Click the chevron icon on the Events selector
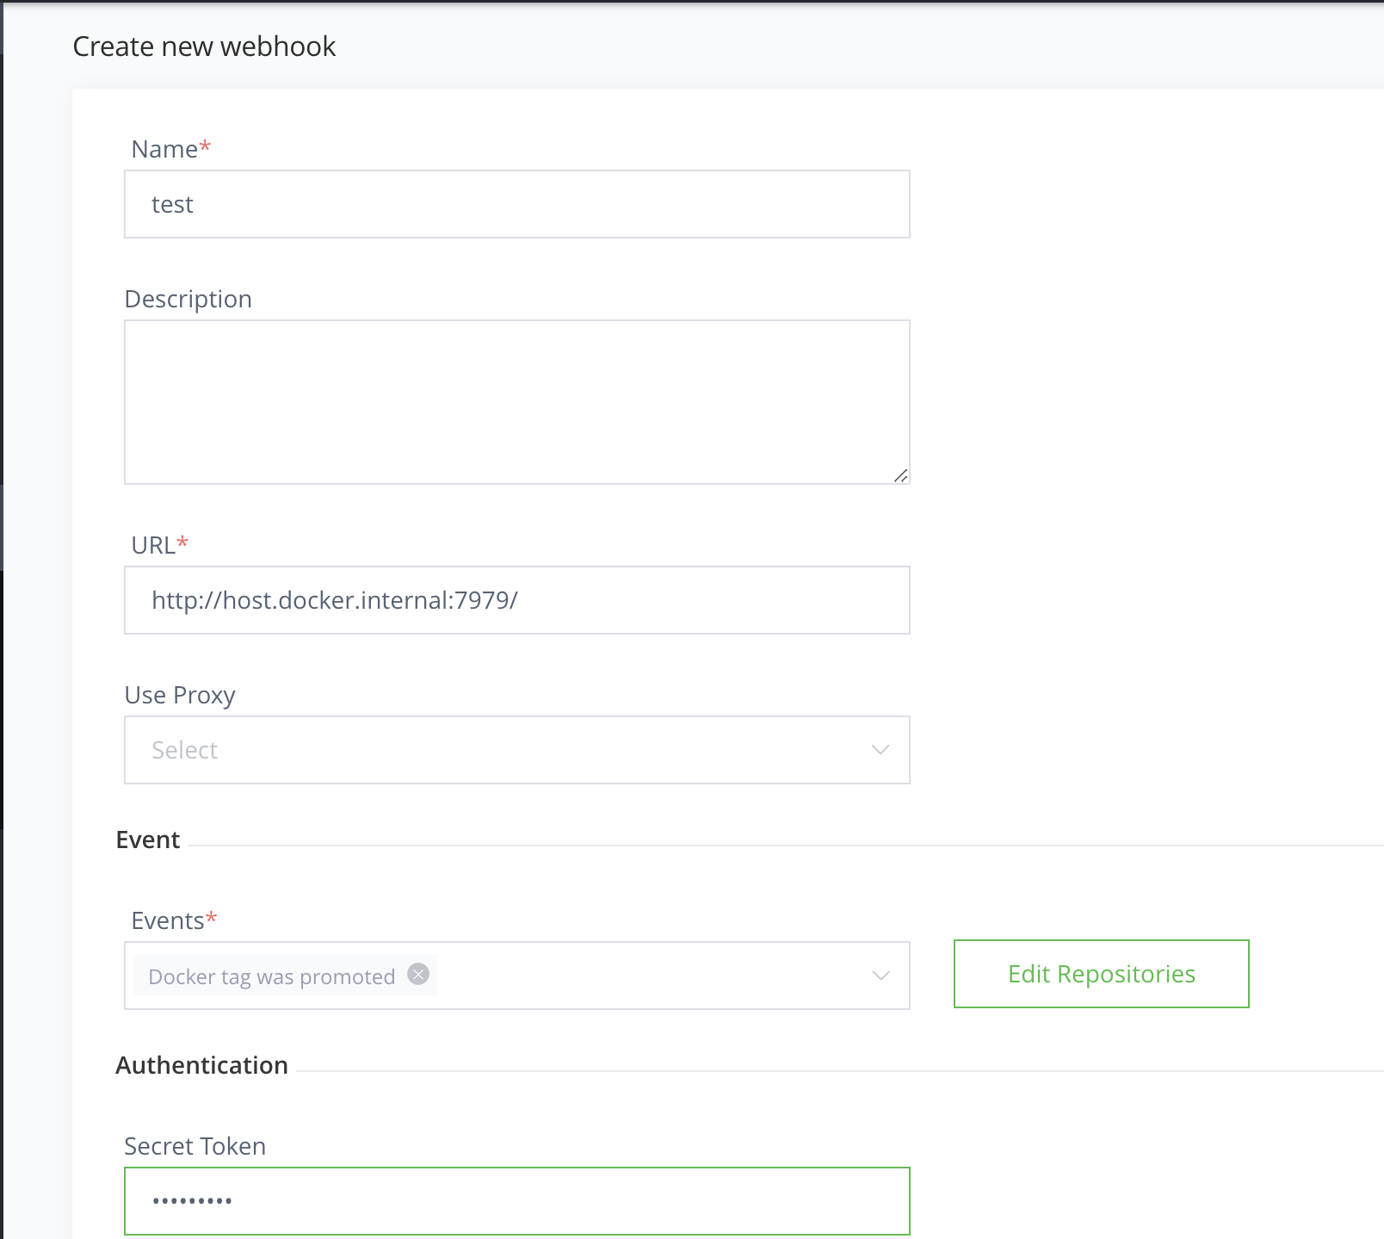This screenshot has height=1239, width=1384. (880, 976)
